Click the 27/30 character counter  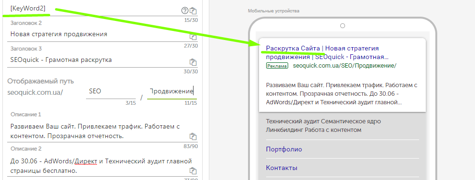191,46
